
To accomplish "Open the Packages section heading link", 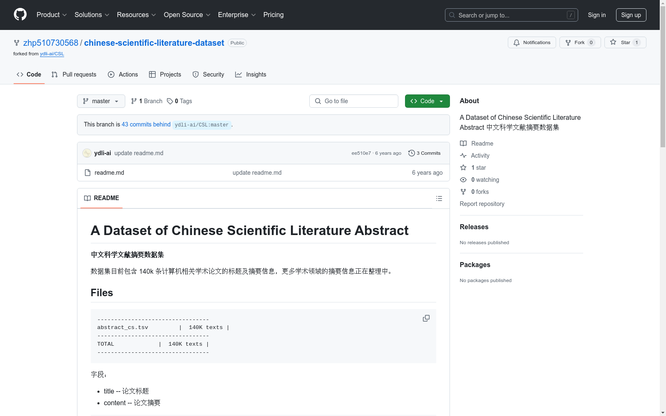I will click(475, 265).
